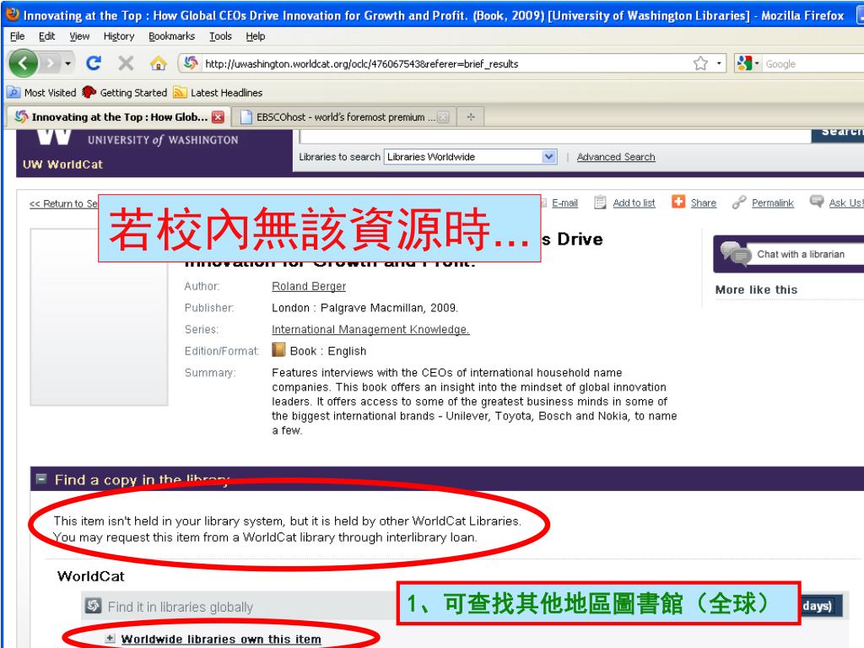864x648 pixels.
Task: Open author Roland Berger link
Action: (309, 286)
